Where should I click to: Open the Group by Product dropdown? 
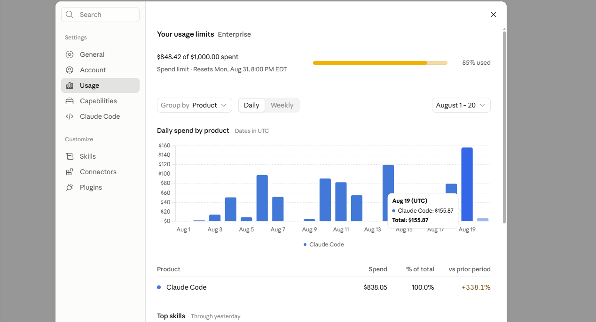click(195, 105)
